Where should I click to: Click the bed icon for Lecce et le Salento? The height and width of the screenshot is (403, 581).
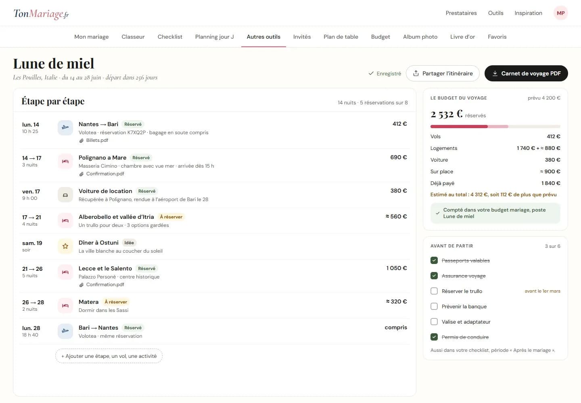(x=65, y=272)
